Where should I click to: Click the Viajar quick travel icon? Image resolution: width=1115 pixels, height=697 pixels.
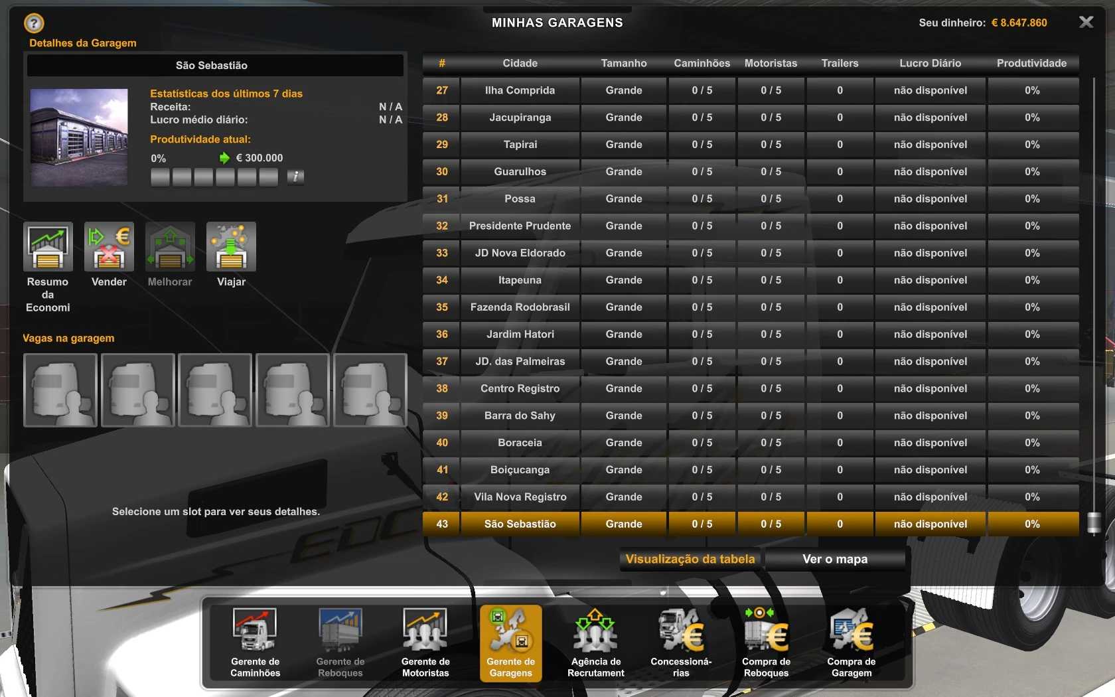(231, 247)
